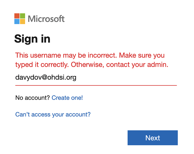This screenshot has width=194, height=154.
Task: Click the Sign in heading
Action: pyautogui.click(x=32, y=39)
